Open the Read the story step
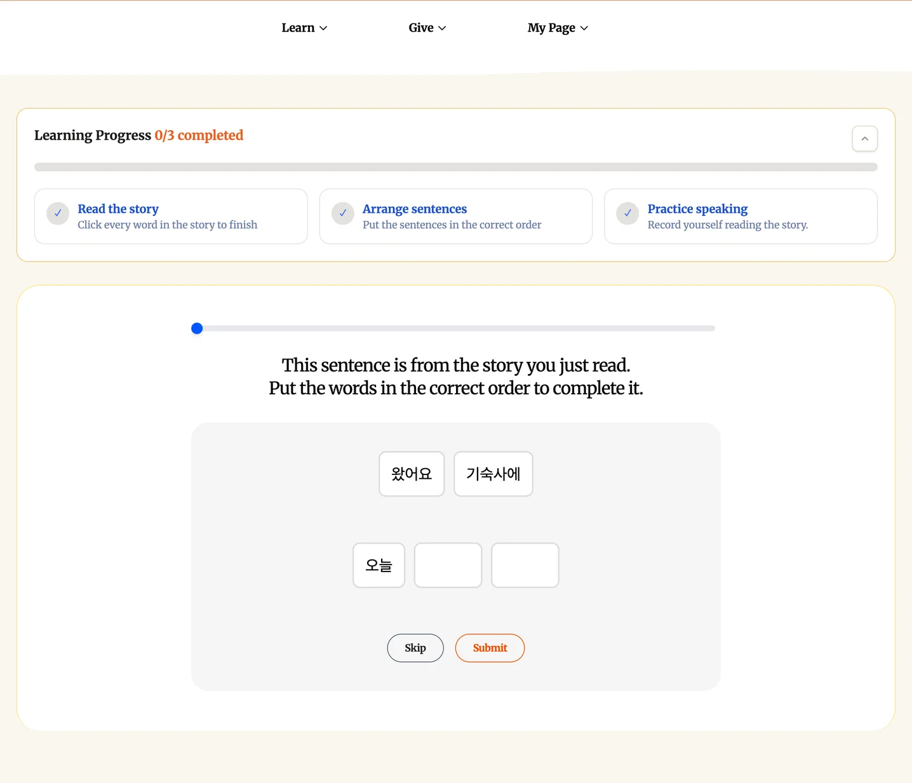 (118, 209)
